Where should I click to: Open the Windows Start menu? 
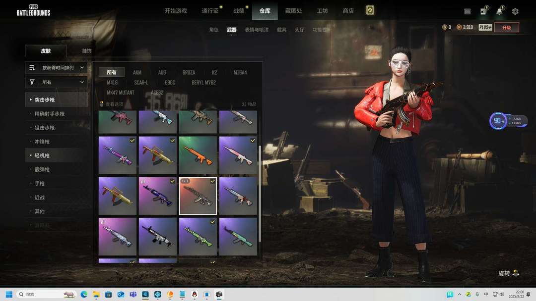pyautogui.click(x=9, y=294)
